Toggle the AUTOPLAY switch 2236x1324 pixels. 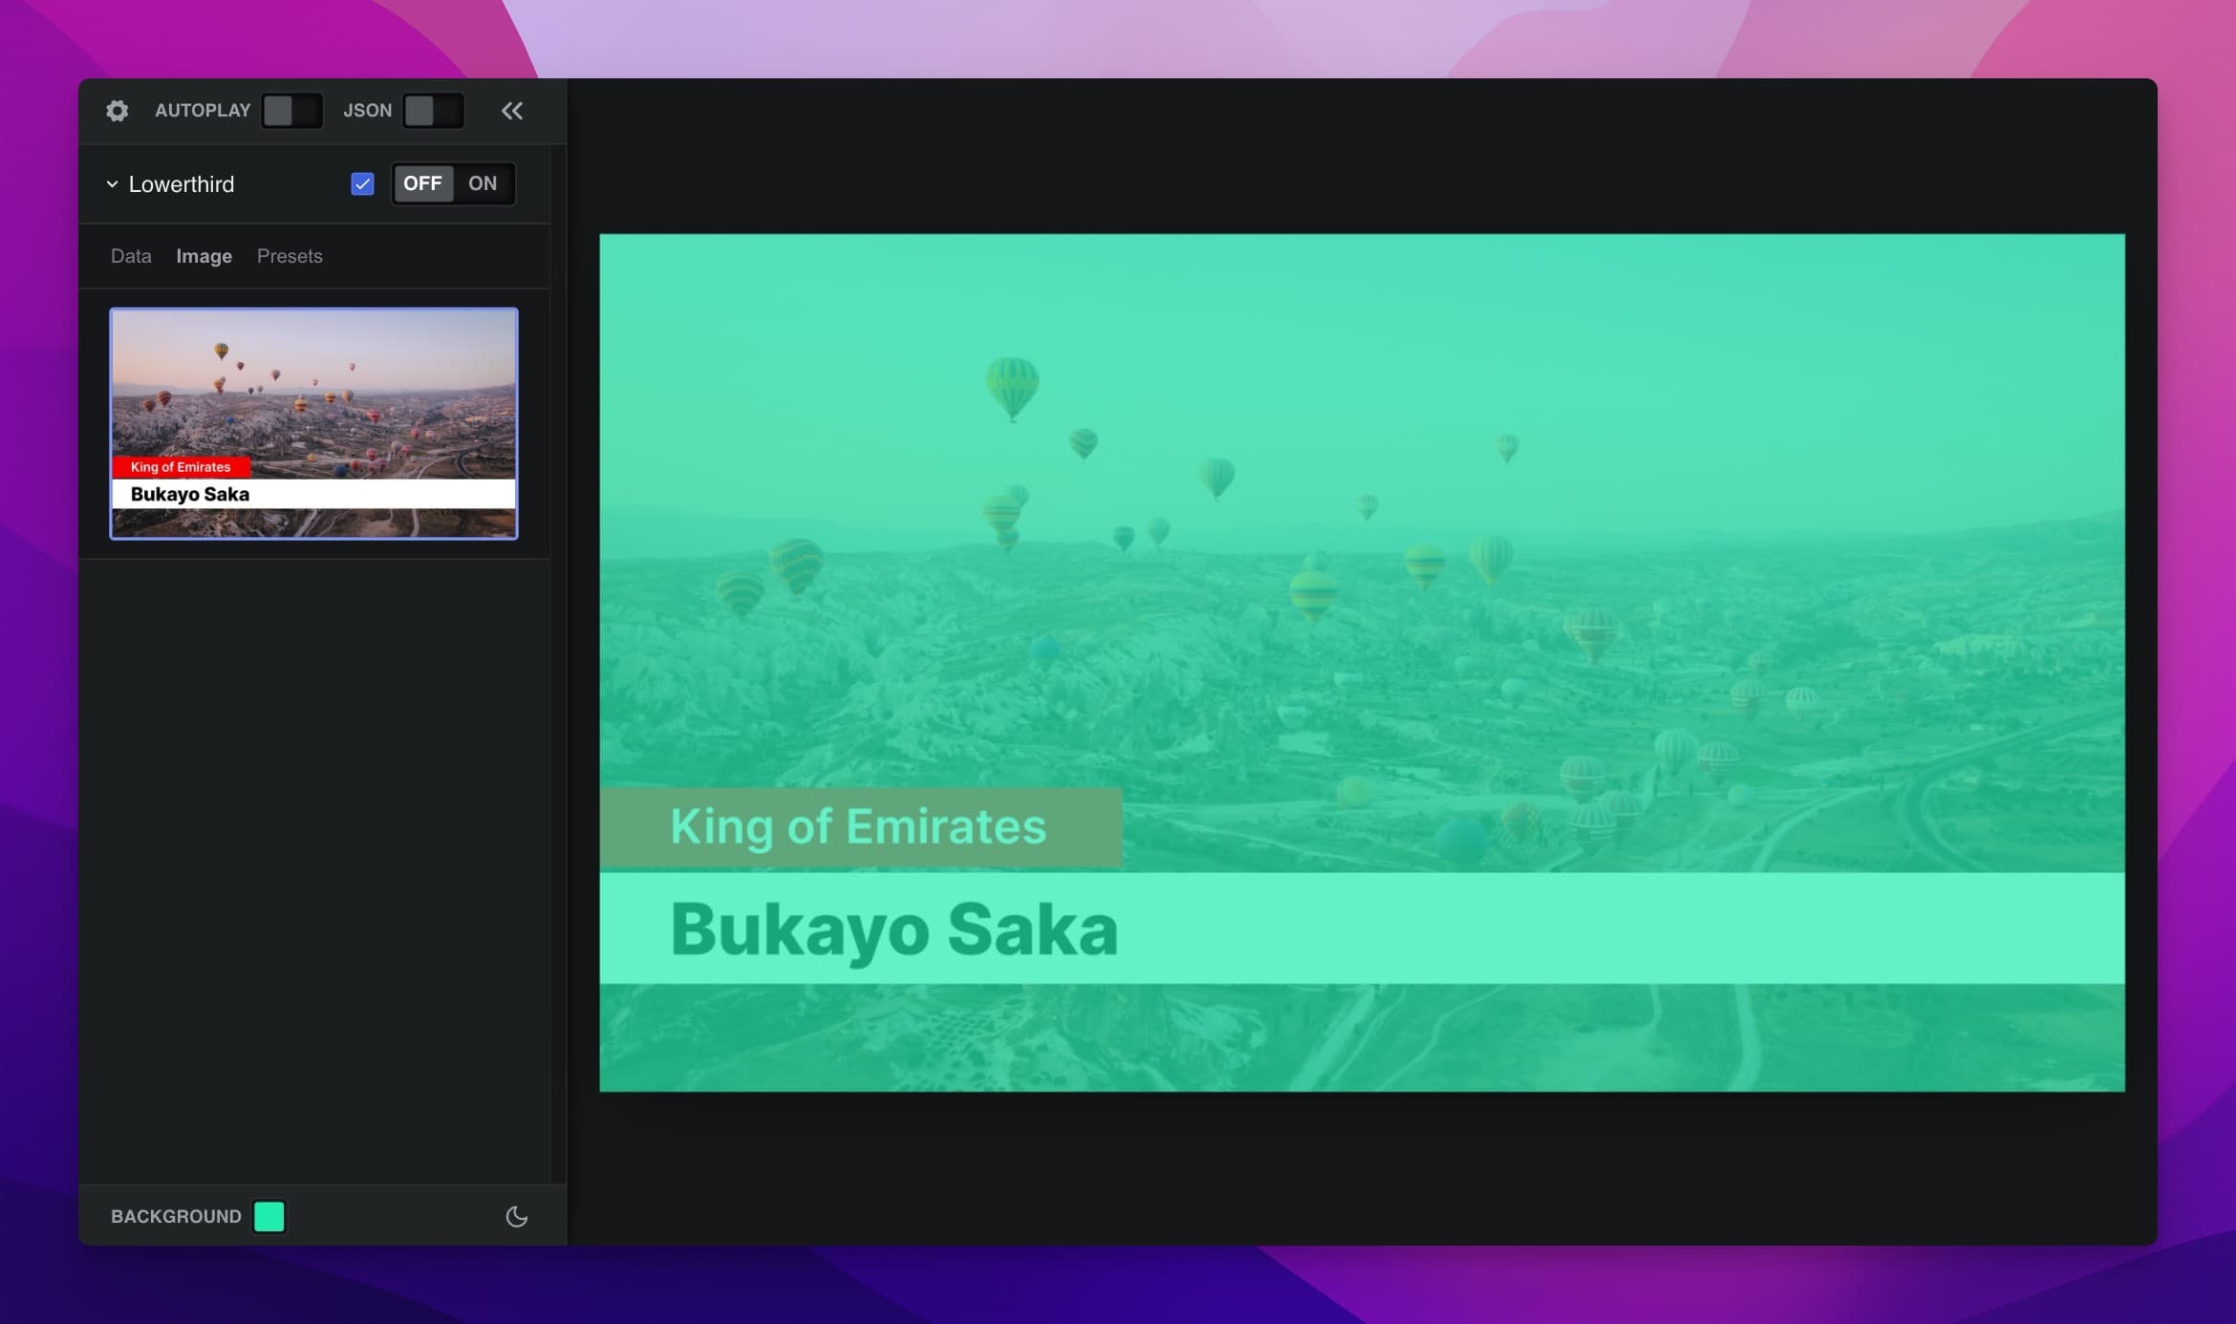click(x=291, y=111)
